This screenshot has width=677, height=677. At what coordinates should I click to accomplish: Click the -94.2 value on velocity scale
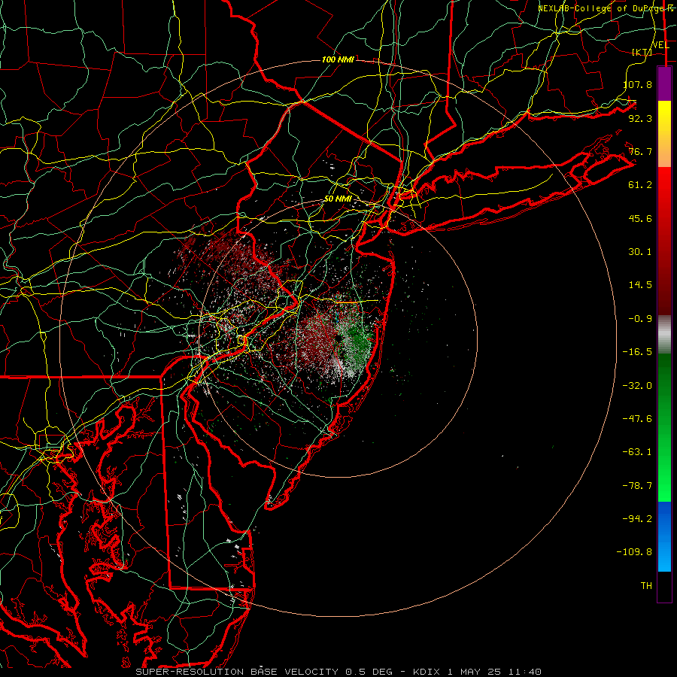(637, 519)
